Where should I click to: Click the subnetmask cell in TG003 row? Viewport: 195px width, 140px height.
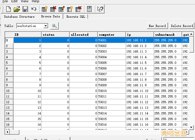(168, 51)
